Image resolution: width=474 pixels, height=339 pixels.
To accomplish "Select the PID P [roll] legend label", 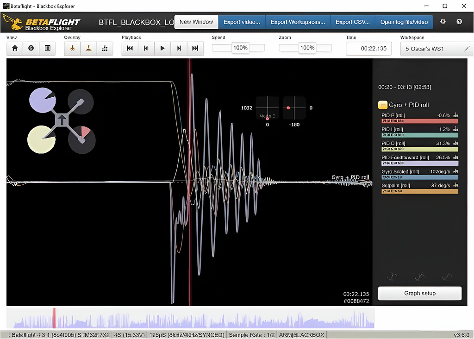I will (393, 115).
